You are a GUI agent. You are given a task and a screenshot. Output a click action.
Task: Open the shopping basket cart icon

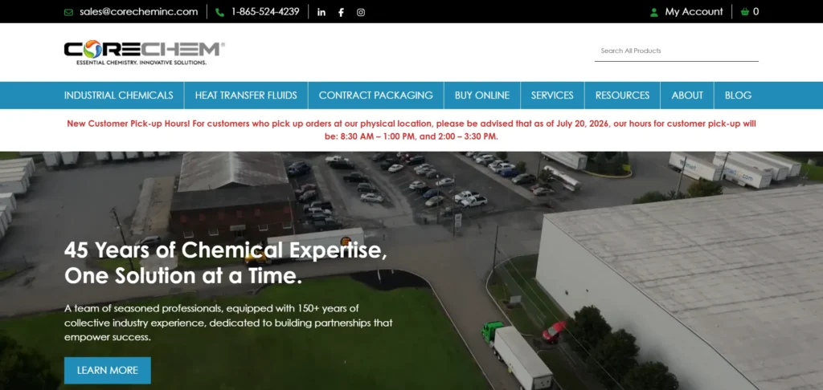745,11
